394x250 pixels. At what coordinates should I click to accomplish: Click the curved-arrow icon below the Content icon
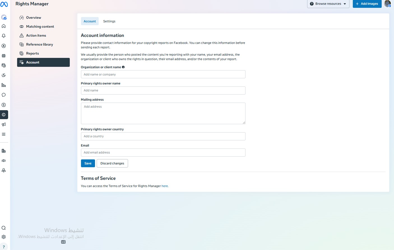pyautogui.click(x=4, y=75)
